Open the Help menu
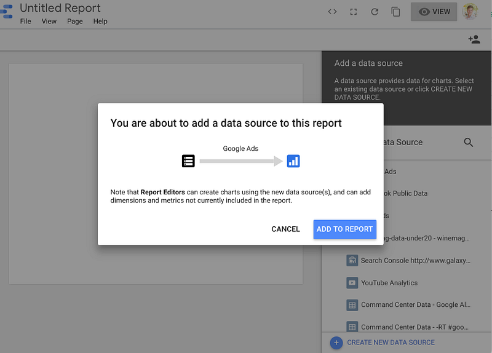Screen dimensions: 492x353 pyautogui.click(x=100, y=22)
